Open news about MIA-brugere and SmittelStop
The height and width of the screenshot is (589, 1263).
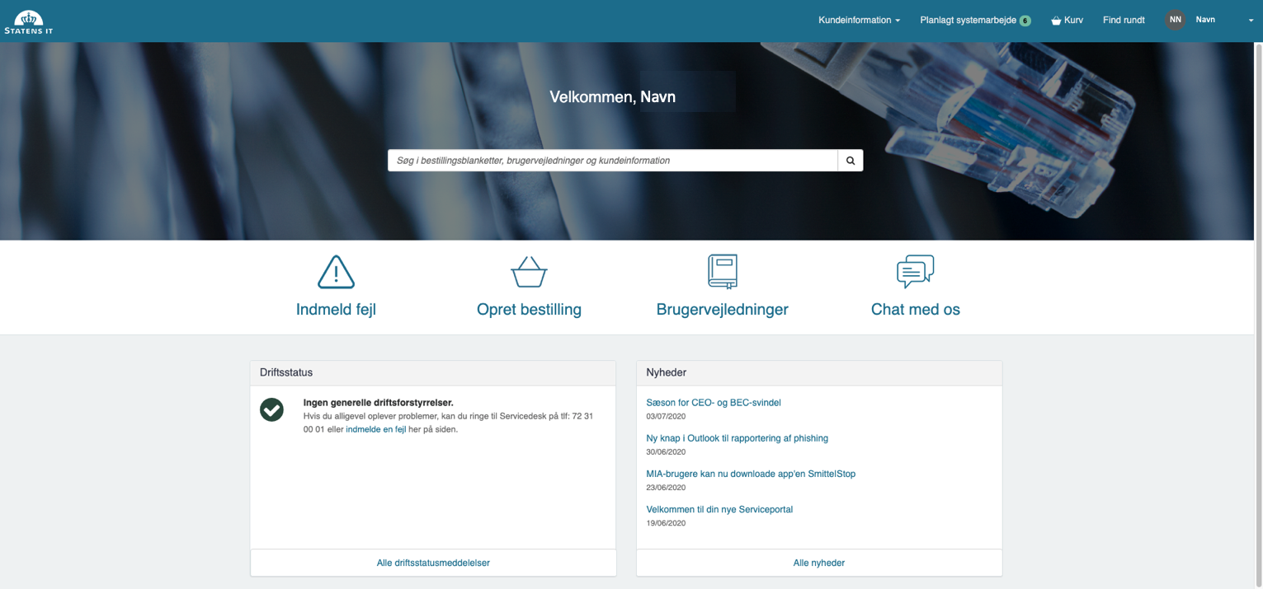[750, 474]
